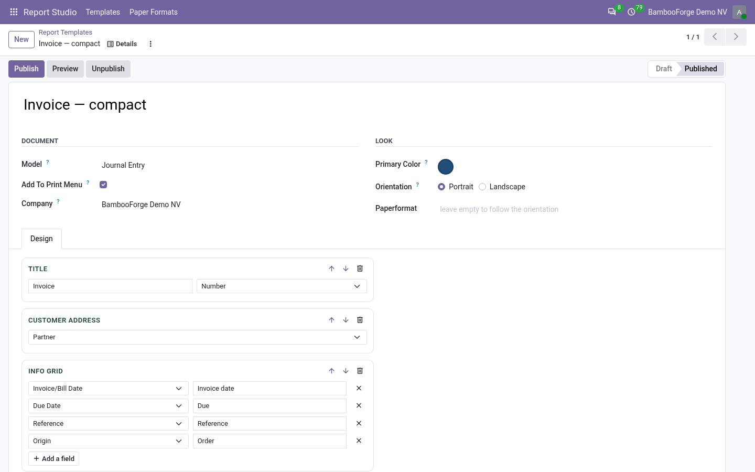Select Landscape orientation
The height and width of the screenshot is (472, 755).
click(x=482, y=187)
